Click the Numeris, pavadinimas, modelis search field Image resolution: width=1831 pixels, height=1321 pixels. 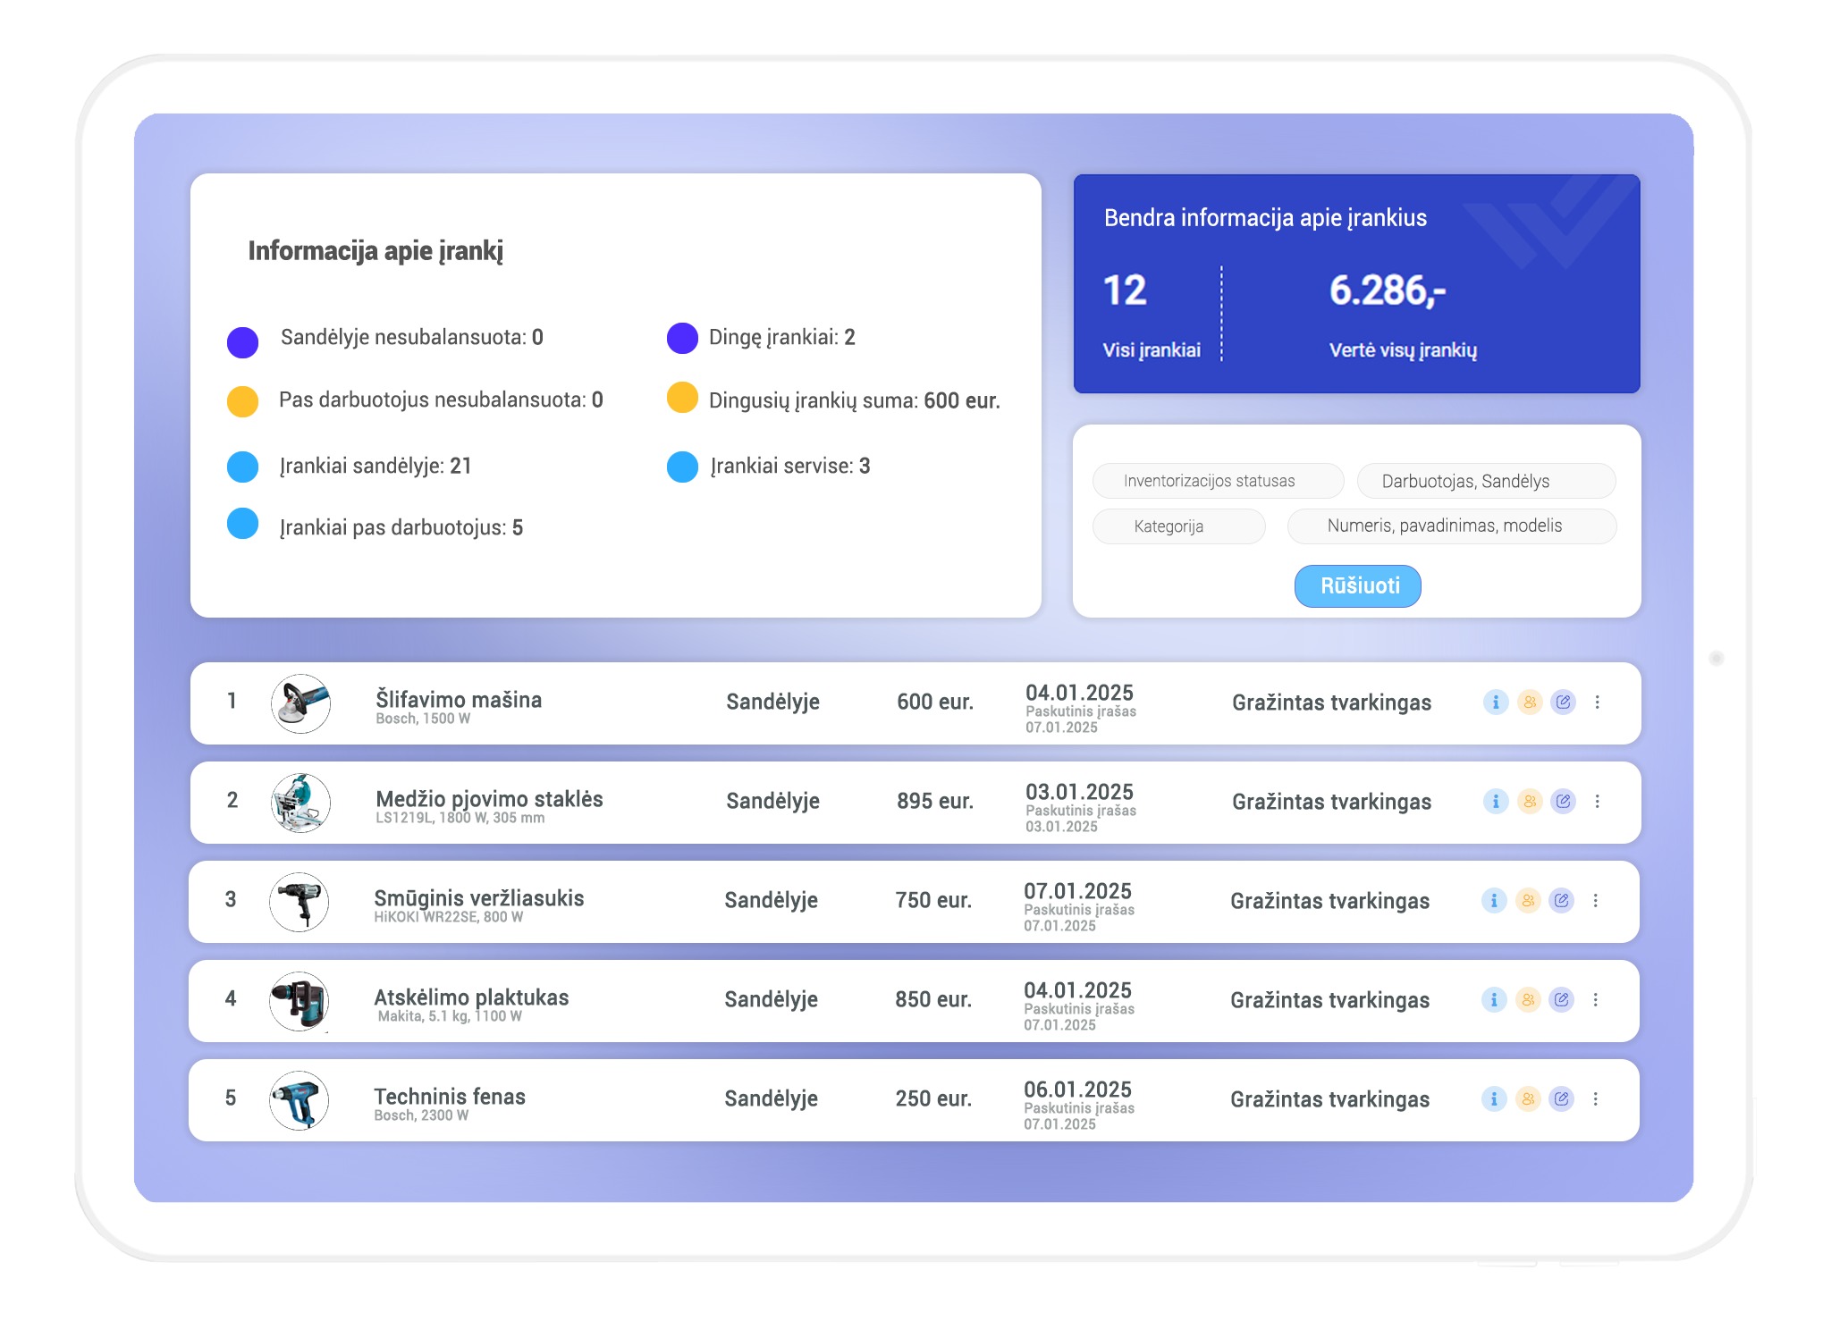[1451, 526]
